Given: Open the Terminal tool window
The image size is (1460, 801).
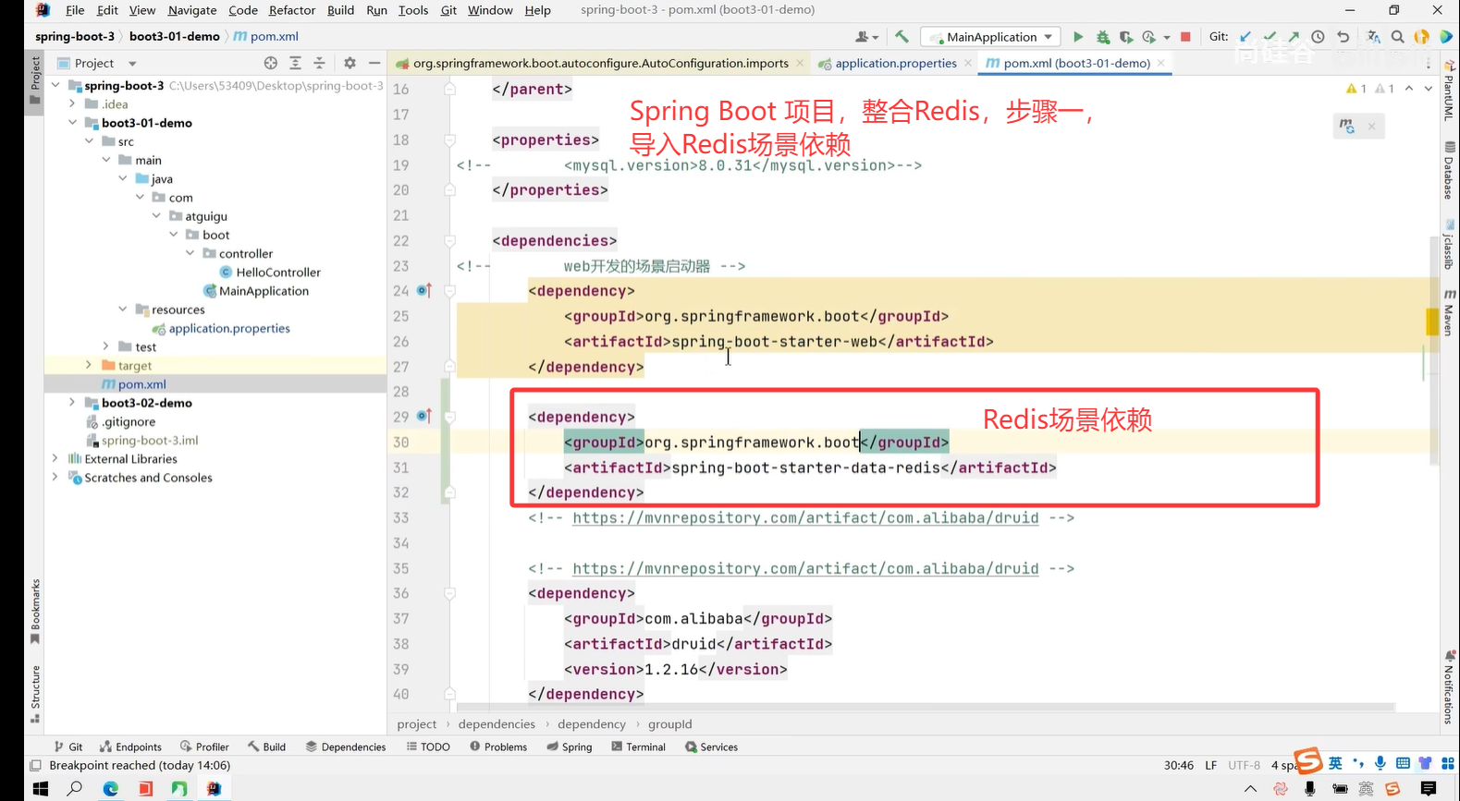Looking at the screenshot, I should pos(638,746).
